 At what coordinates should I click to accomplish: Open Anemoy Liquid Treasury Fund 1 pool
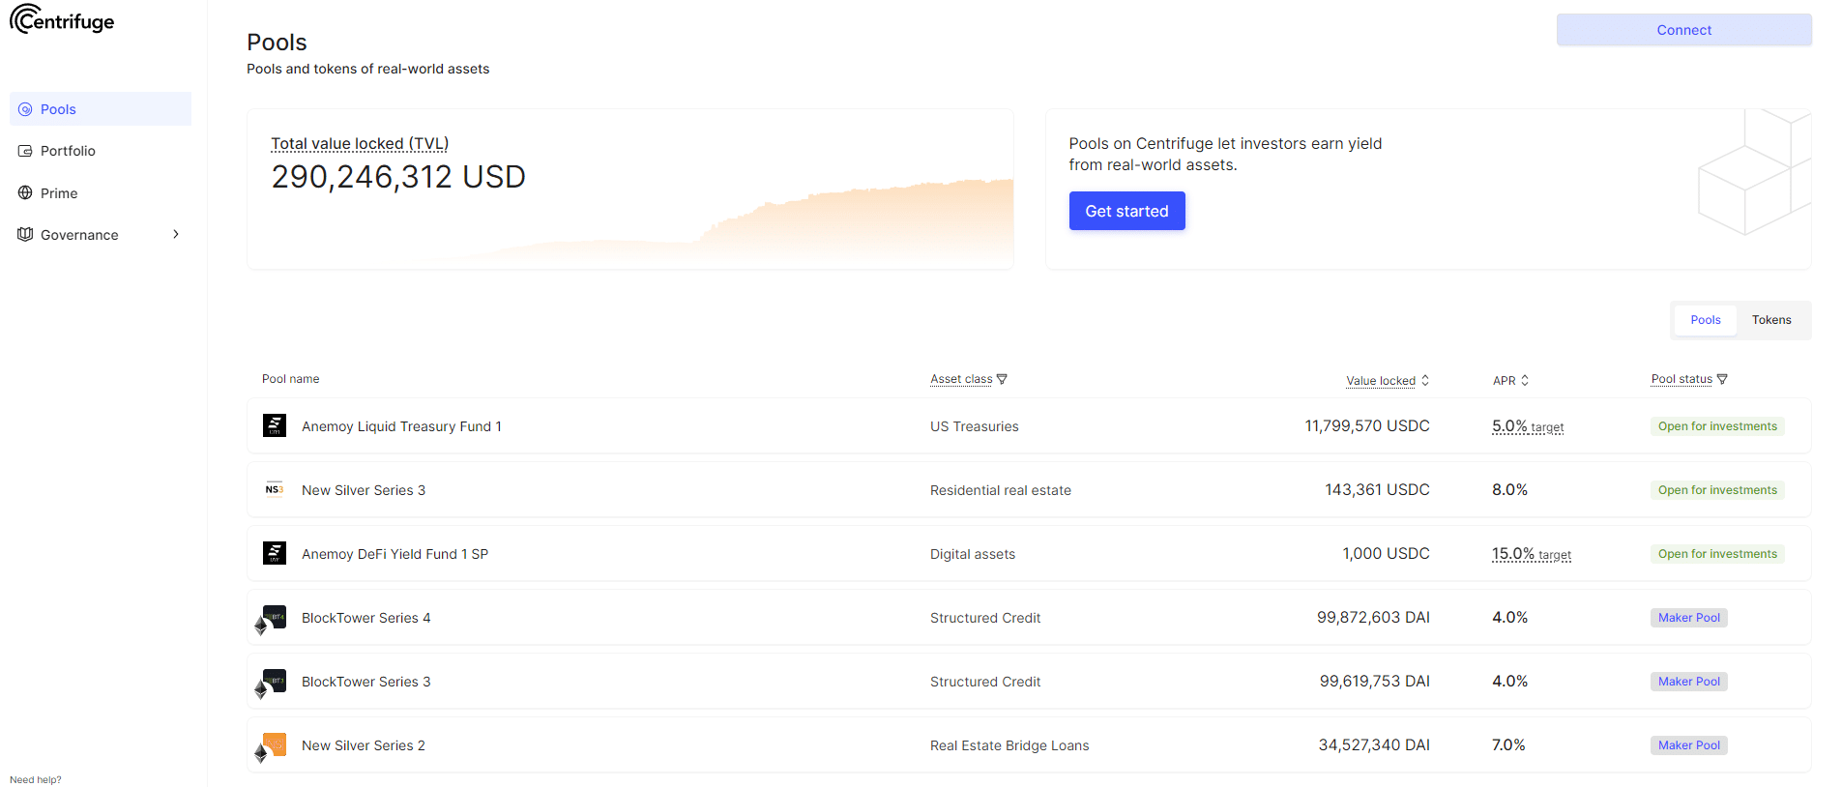coord(1029,425)
